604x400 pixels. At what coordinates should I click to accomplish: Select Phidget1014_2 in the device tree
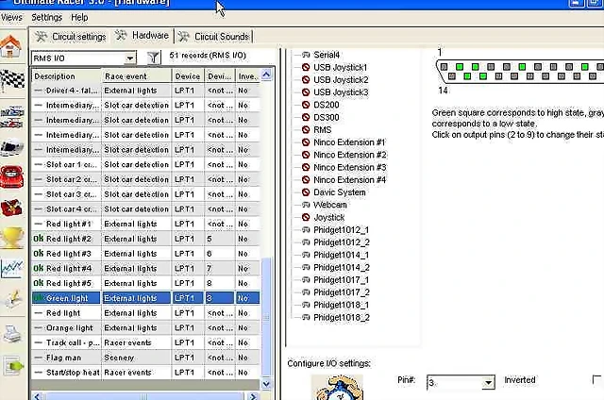[342, 268]
